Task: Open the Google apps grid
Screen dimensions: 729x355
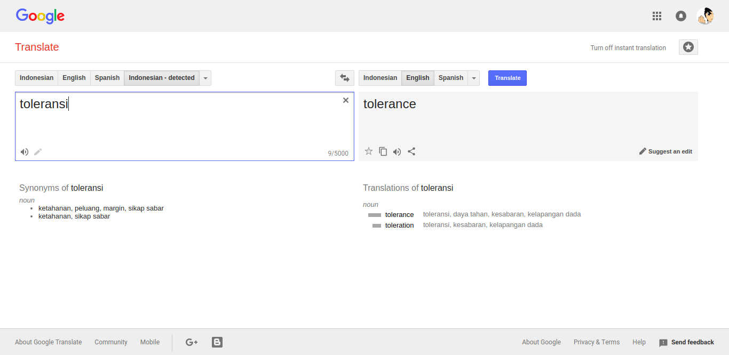Action: (x=657, y=15)
